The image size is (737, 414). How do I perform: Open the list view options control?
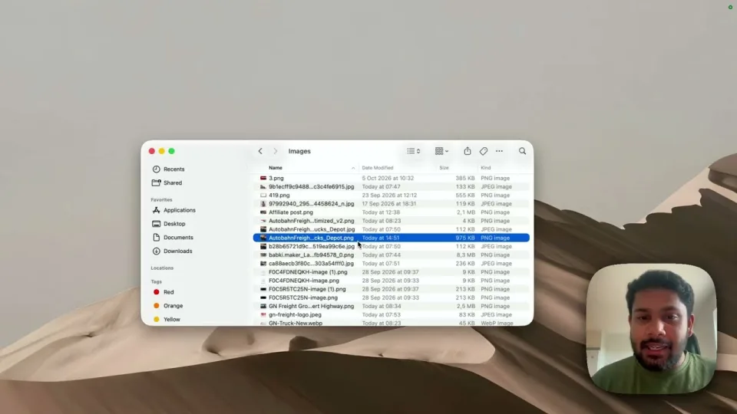(414, 151)
